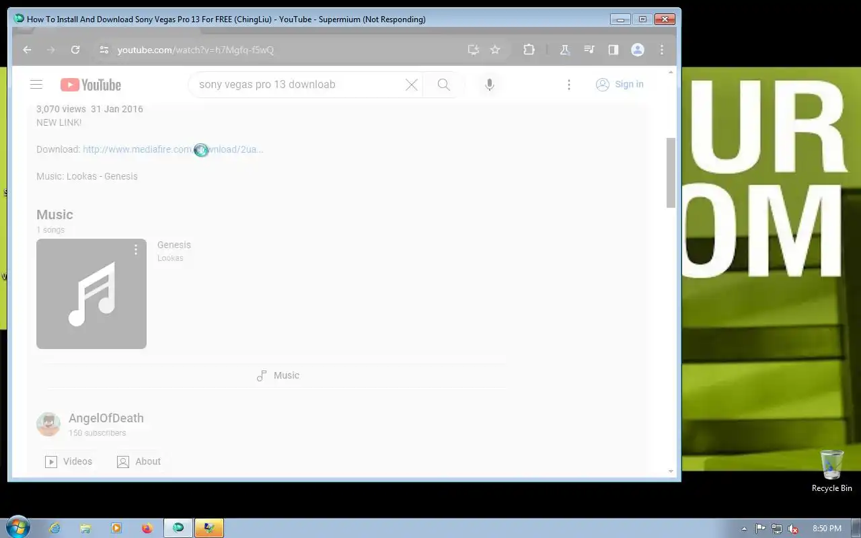Screen dimensions: 861x538
Task: Minimize the Supermium window
Action: point(620,20)
